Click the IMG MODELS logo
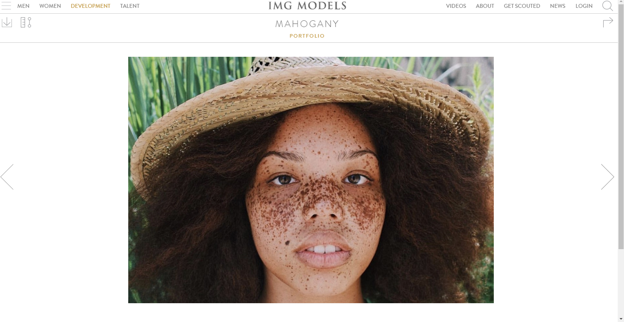The height and width of the screenshot is (322, 624). (307, 6)
